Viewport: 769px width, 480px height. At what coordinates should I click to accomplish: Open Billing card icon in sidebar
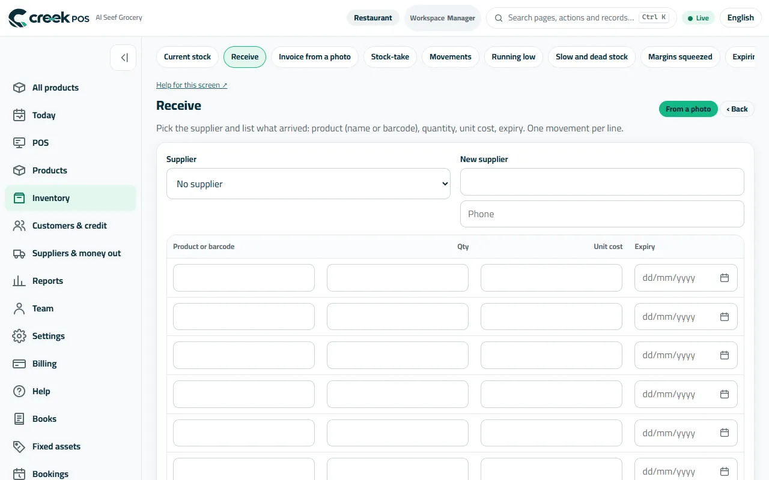(19, 364)
